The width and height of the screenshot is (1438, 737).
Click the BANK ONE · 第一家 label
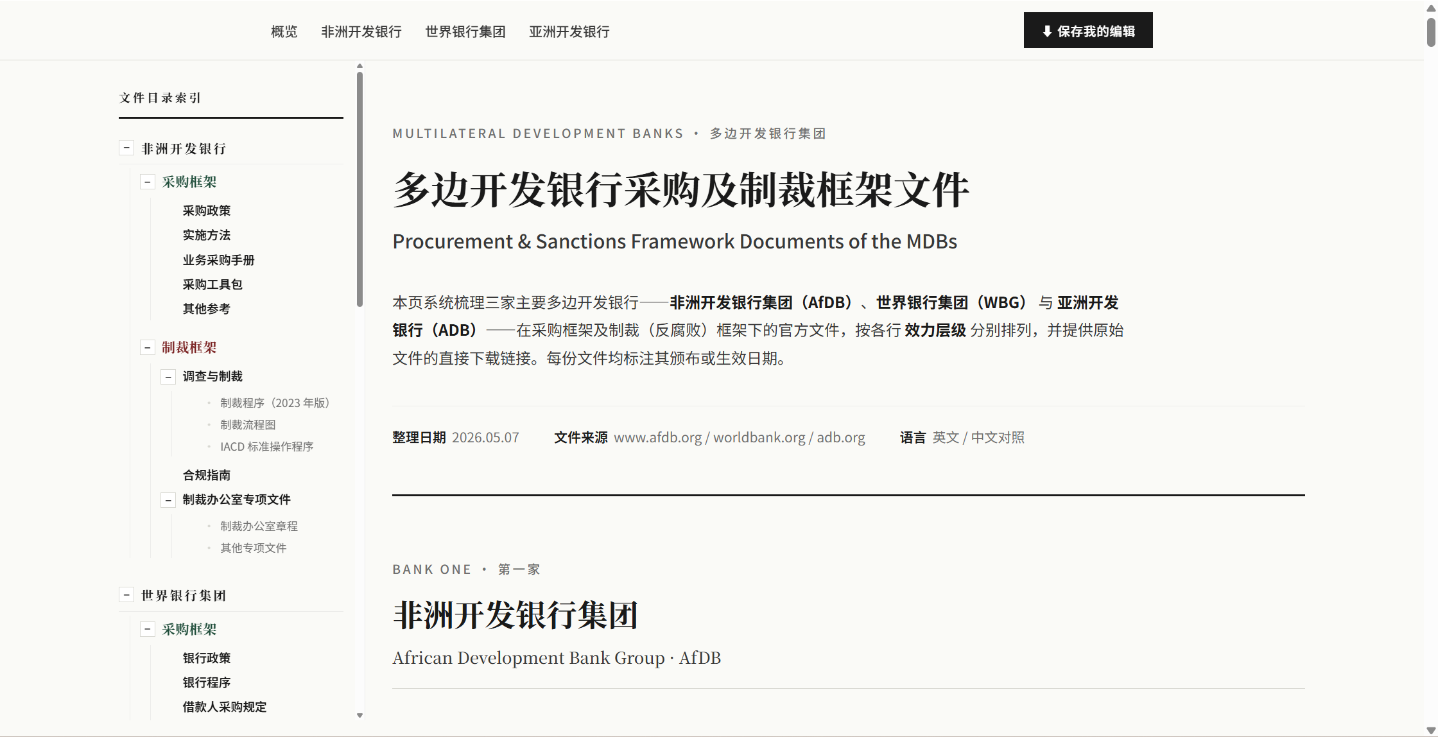466,569
